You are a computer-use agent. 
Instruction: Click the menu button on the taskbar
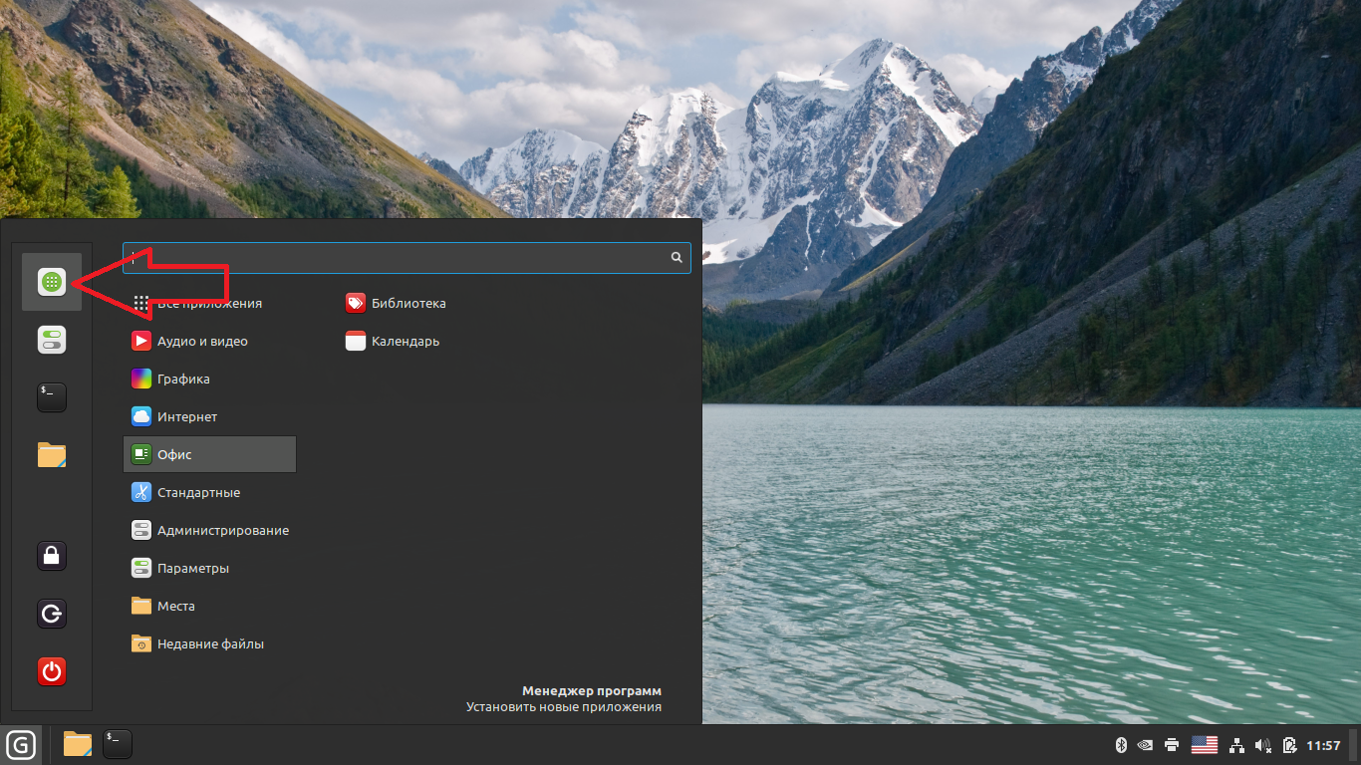pyautogui.click(x=21, y=744)
